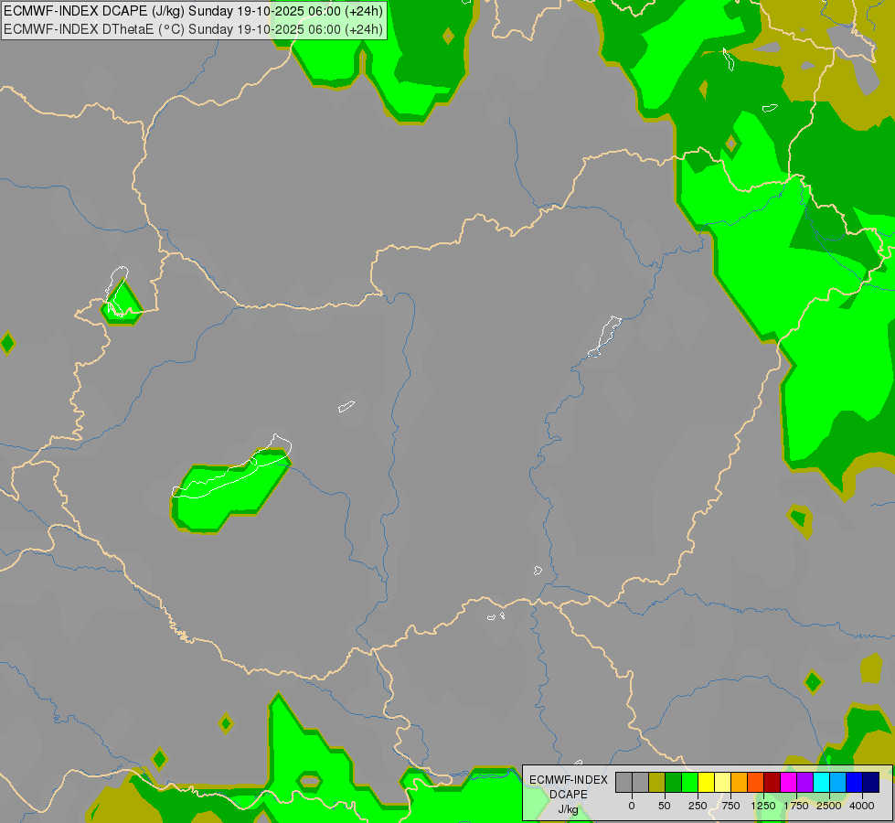Click the legend tick value 0
Screen dimensions: 895x823
(632, 806)
